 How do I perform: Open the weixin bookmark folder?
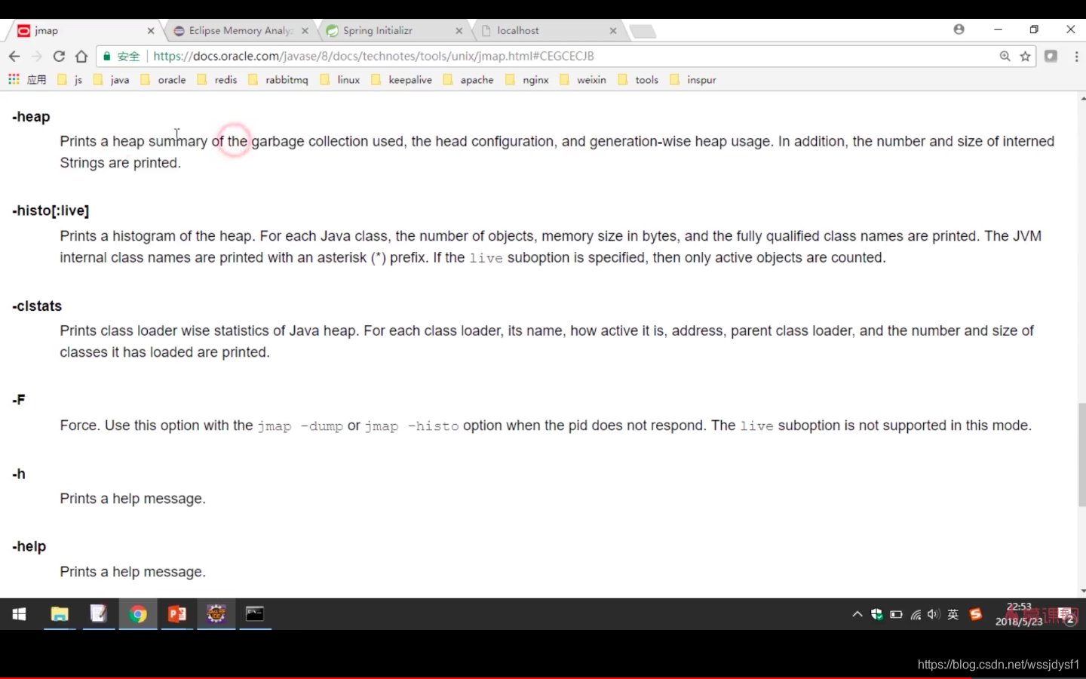pyautogui.click(x=583, y=80)
